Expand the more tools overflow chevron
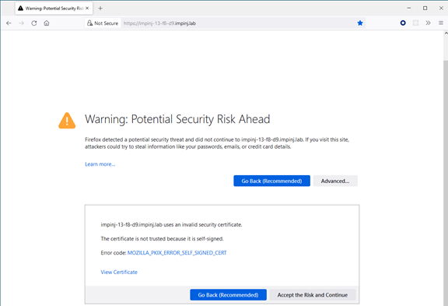 [428, 23]
